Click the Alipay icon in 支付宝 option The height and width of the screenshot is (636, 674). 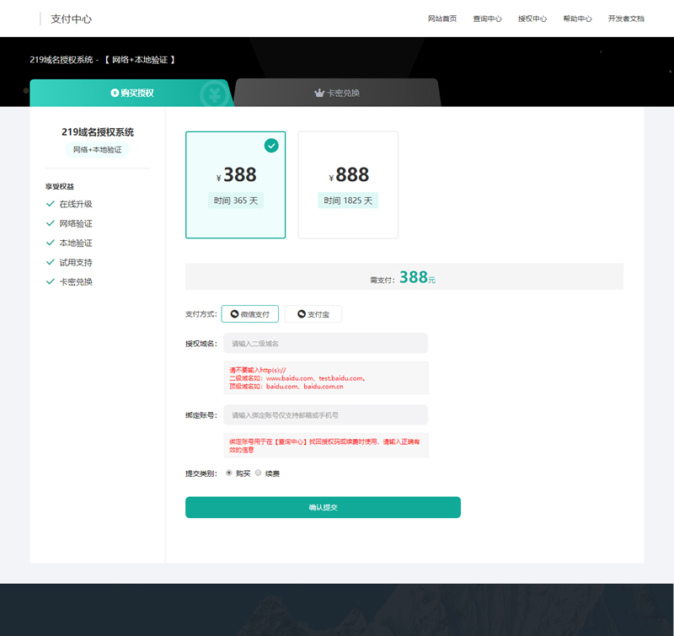pyautogui.click(x=300, y=313)
